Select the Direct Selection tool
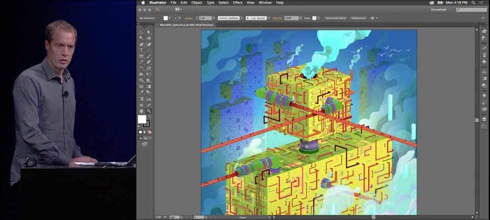490x220 pixels. 149,32
